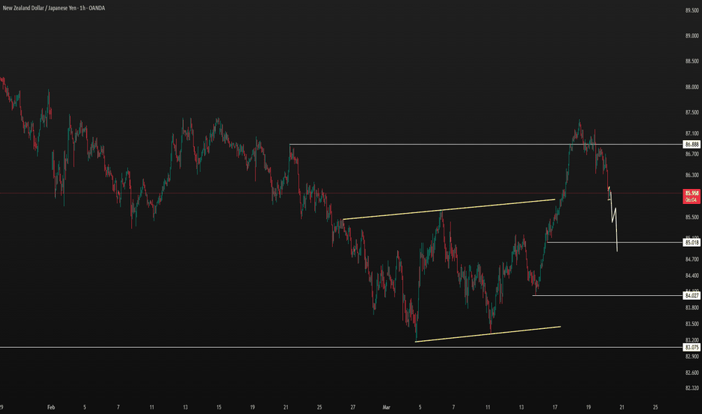Click the 89.000 price axis value

[691, 36]
